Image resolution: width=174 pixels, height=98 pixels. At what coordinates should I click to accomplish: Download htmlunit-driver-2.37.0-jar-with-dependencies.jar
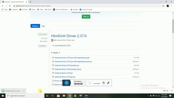(x=72, y=58)
